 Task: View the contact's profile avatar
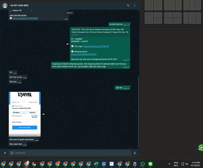point(5,5)
